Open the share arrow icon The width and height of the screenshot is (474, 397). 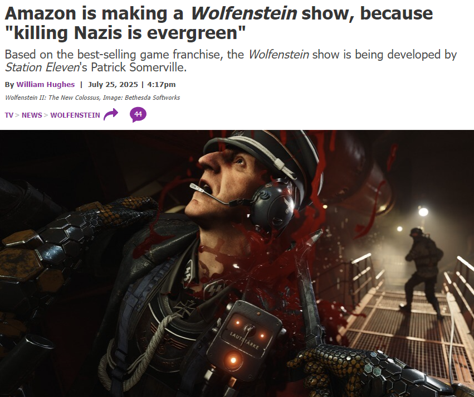(x=111, y=114)
